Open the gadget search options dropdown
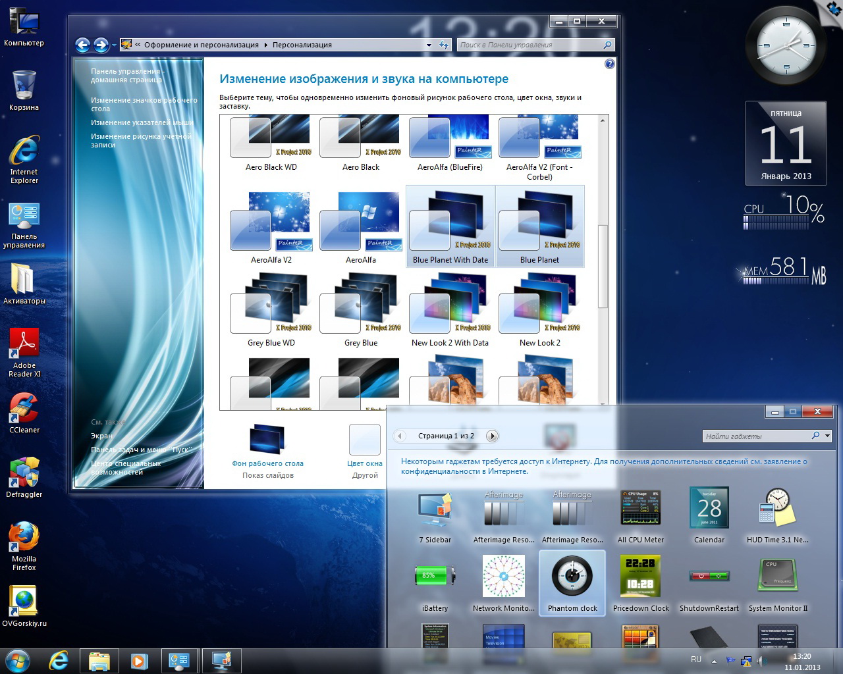This screenshot has height=674, width=843. tap(827, 436)
